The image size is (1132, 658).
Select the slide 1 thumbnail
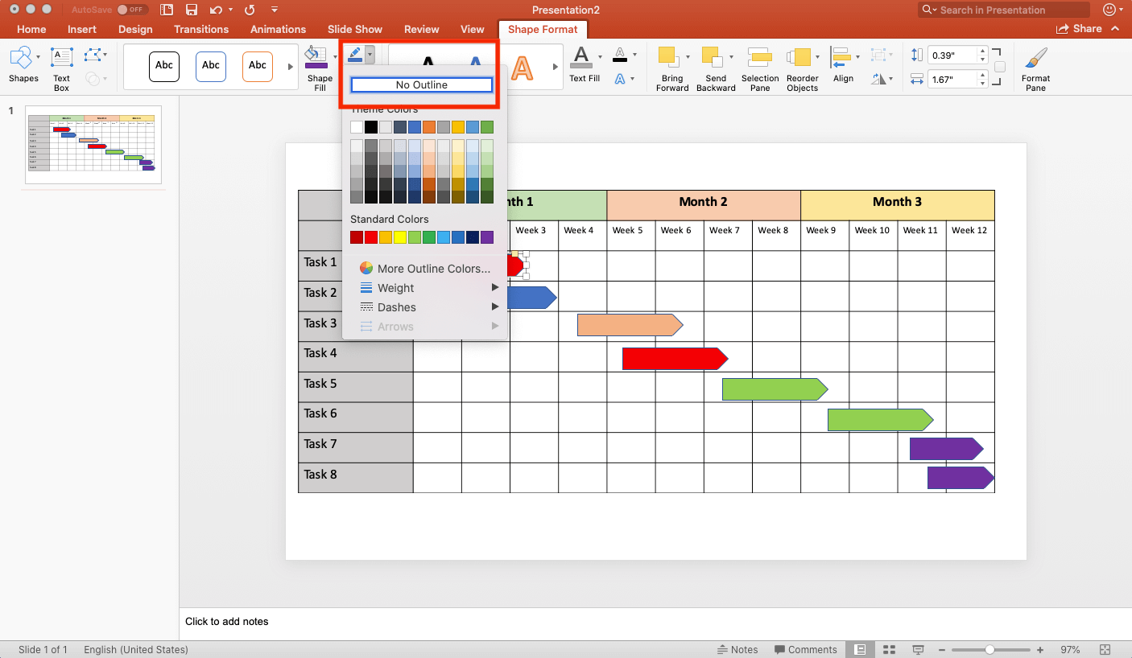point(93,145)
